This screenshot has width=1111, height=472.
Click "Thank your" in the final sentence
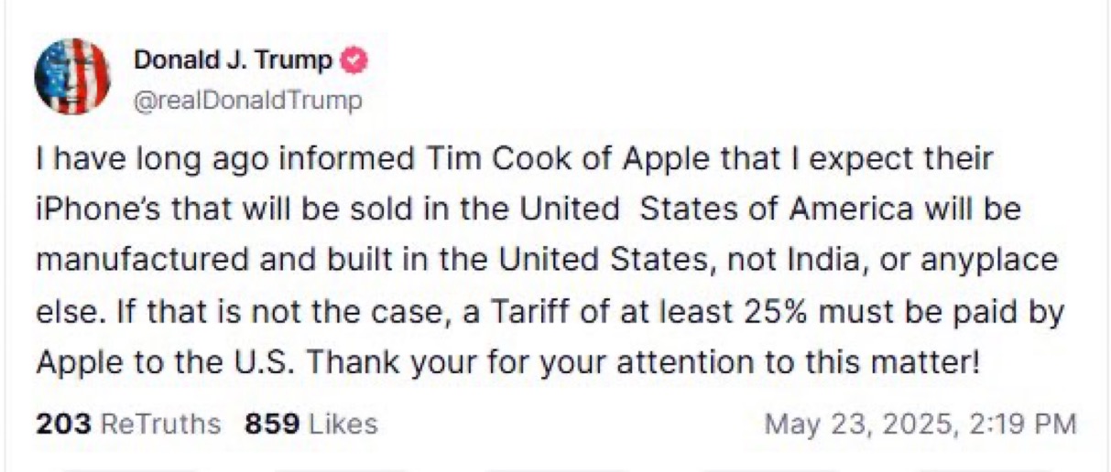click(x=376, y=363)
